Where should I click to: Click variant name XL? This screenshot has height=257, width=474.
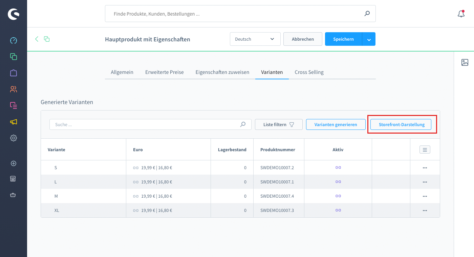click(57, 210)
